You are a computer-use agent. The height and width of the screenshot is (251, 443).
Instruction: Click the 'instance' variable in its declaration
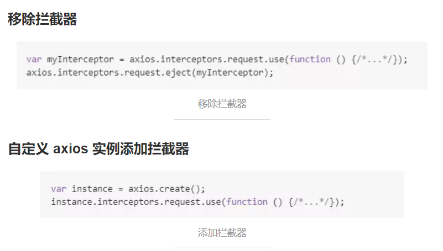pyautogui.click(x=92, y=189)
